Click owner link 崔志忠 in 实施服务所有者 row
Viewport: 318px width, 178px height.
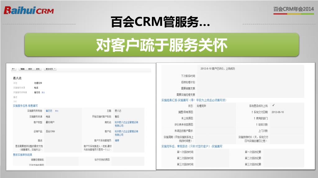(x=49, y=111)
